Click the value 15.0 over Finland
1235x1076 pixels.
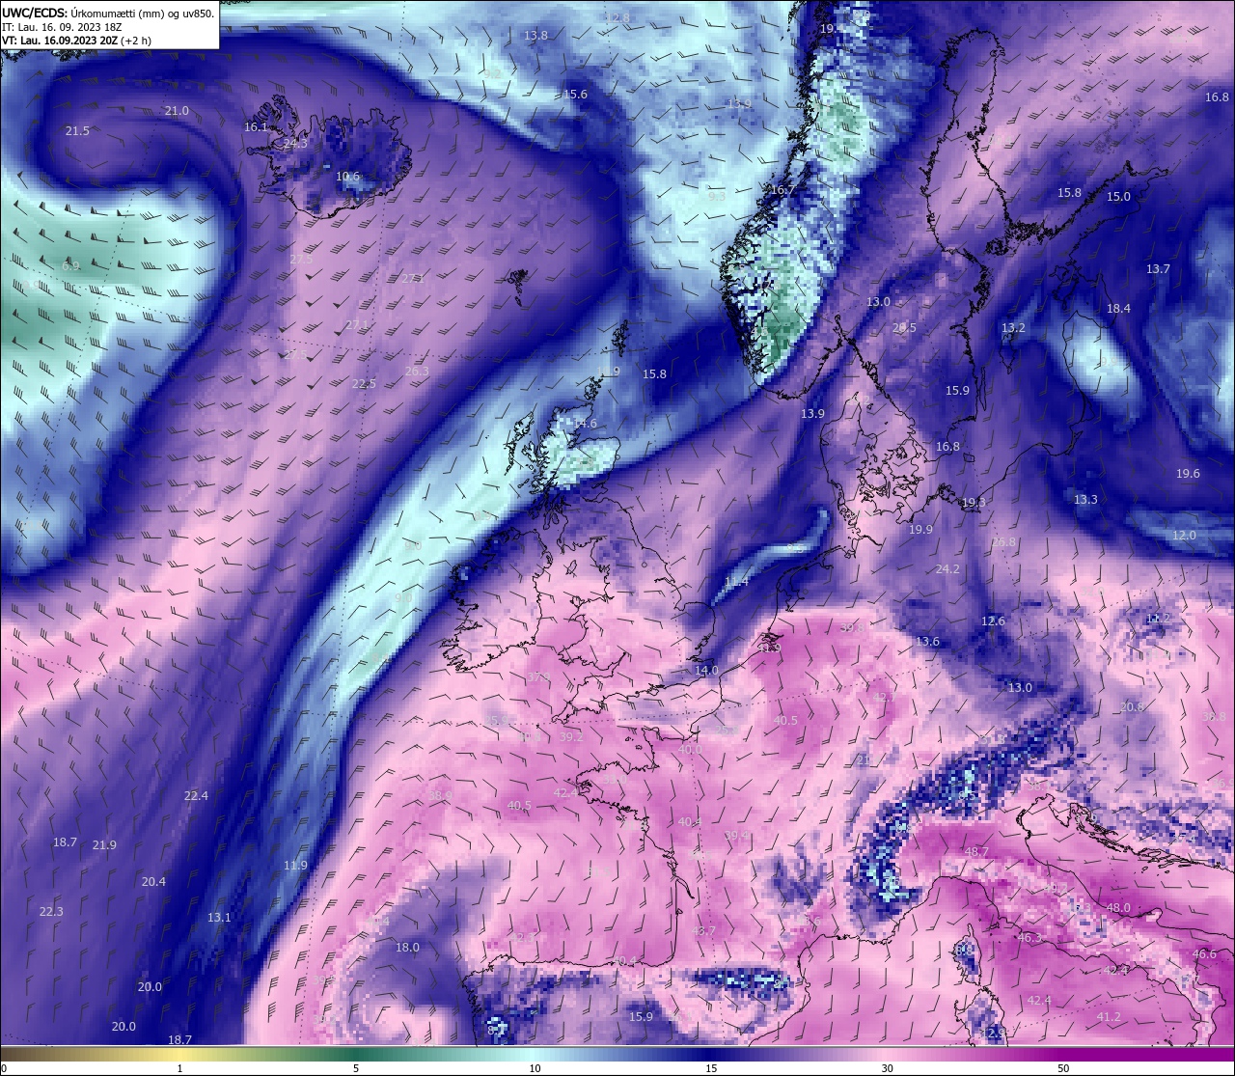tap(1118, 197)
